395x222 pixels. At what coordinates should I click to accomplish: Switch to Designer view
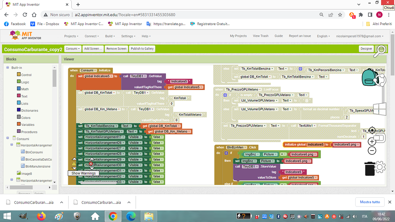point(366,49)
